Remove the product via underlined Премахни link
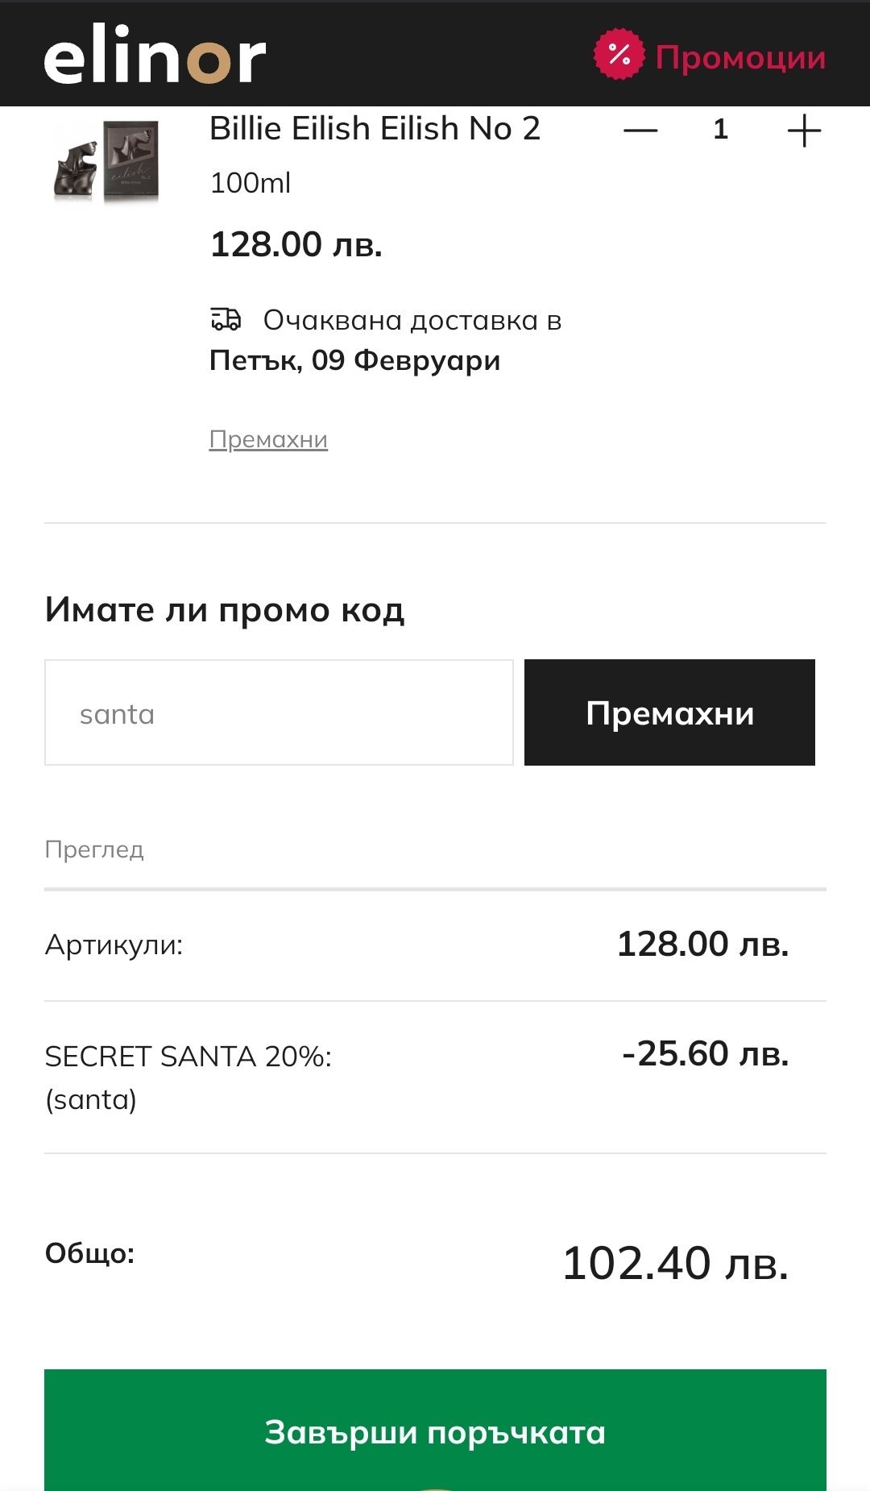Viewport: 870px width, 1491px height. 268,439
